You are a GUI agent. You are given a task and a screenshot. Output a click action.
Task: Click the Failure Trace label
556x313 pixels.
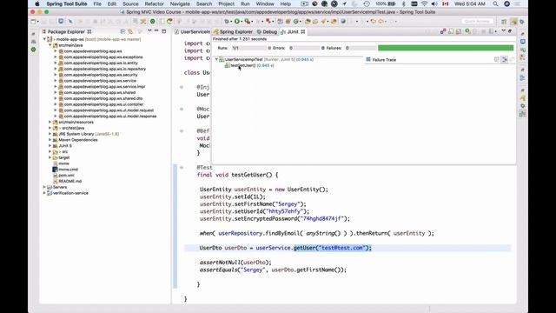pos(384,60)
